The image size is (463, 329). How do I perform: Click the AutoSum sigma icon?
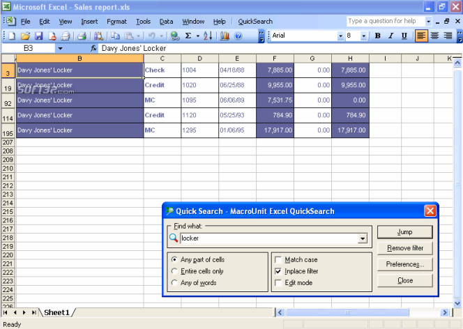[188, 36]
